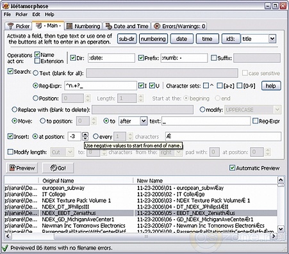Switch to the Numbering tab
The height and width of the screenshot is (254, 289).
[x=83, y=26]
